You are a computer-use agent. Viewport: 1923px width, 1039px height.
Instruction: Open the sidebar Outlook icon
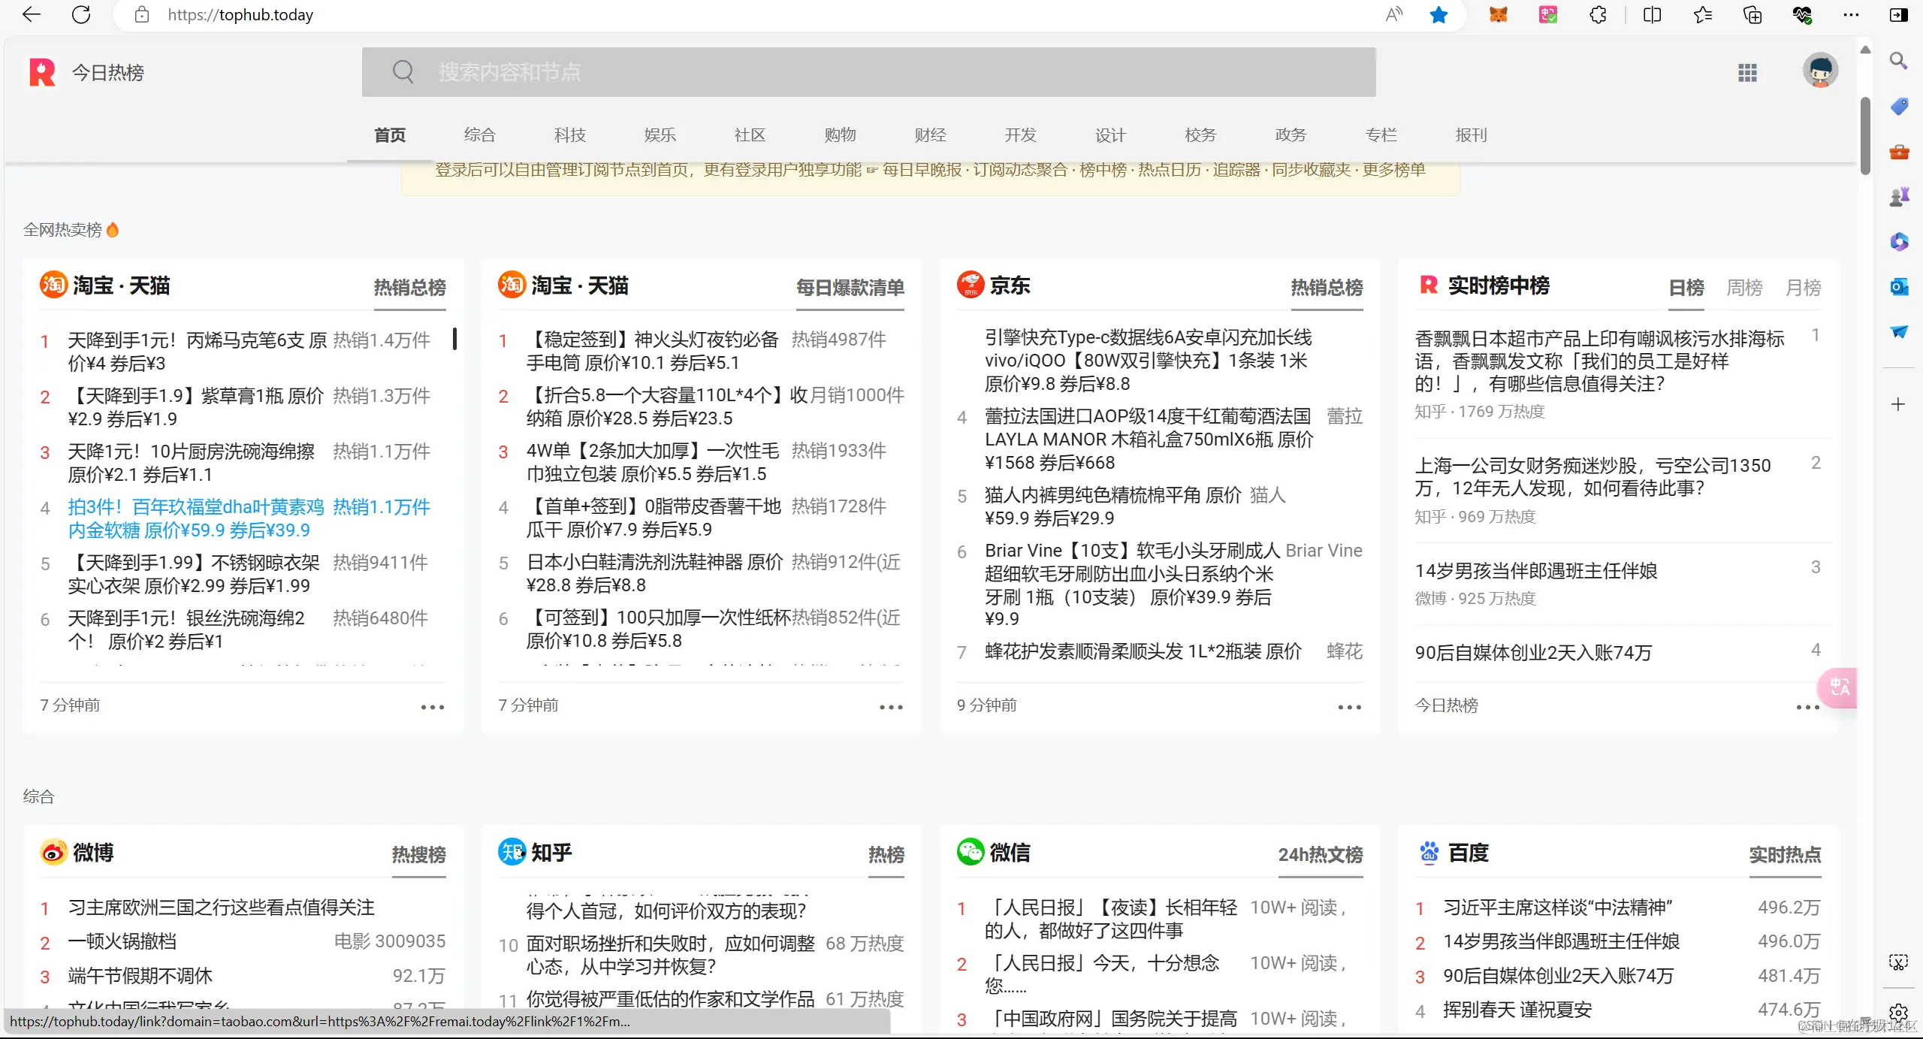click(1898, 286)
